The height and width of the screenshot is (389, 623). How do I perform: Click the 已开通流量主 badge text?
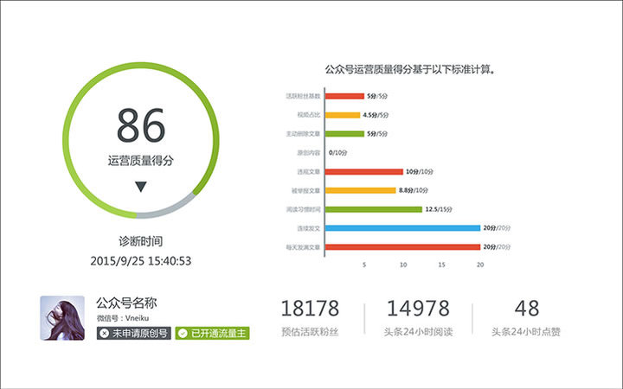point(218,333)
